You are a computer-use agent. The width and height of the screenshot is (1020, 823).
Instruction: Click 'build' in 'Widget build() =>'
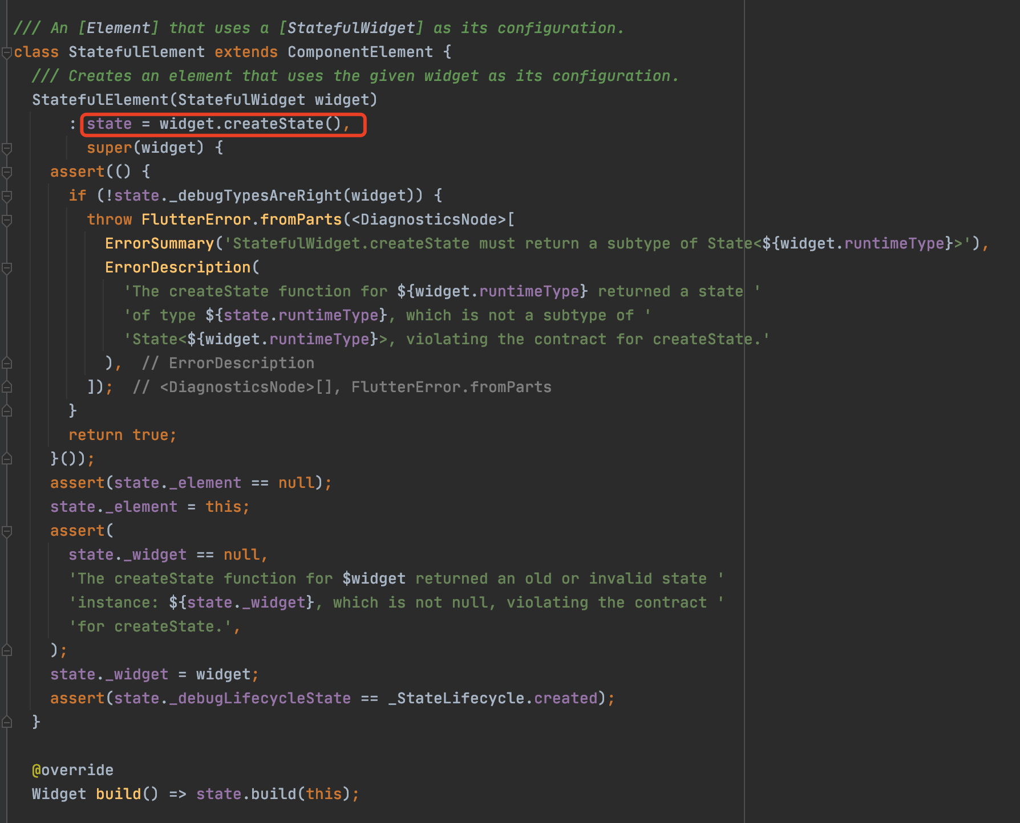tap(118, 794)
